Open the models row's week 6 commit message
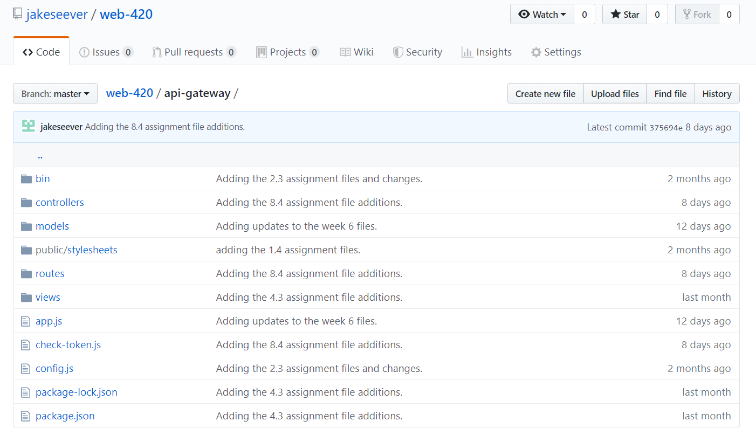 (x=297, y=226)
